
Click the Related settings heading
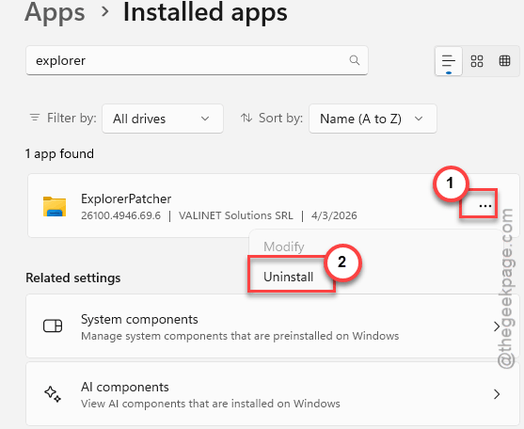[73, 278]
